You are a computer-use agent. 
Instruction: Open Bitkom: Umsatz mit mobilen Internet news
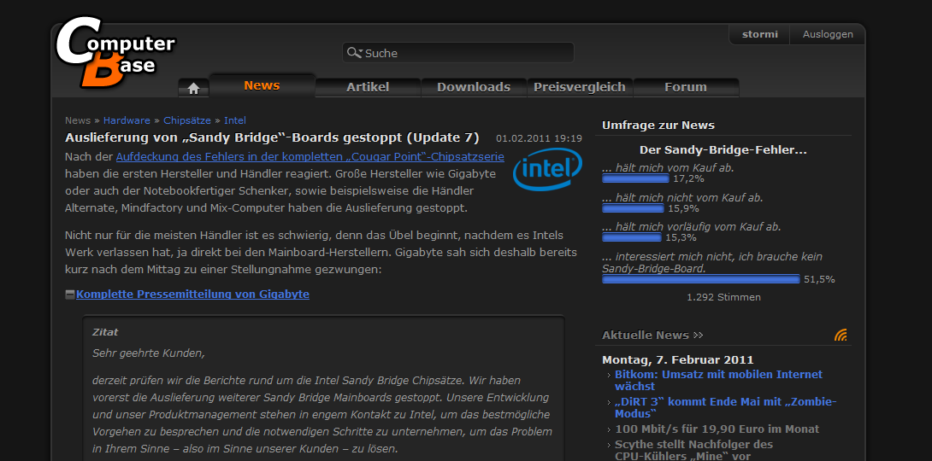pos(718,380)
